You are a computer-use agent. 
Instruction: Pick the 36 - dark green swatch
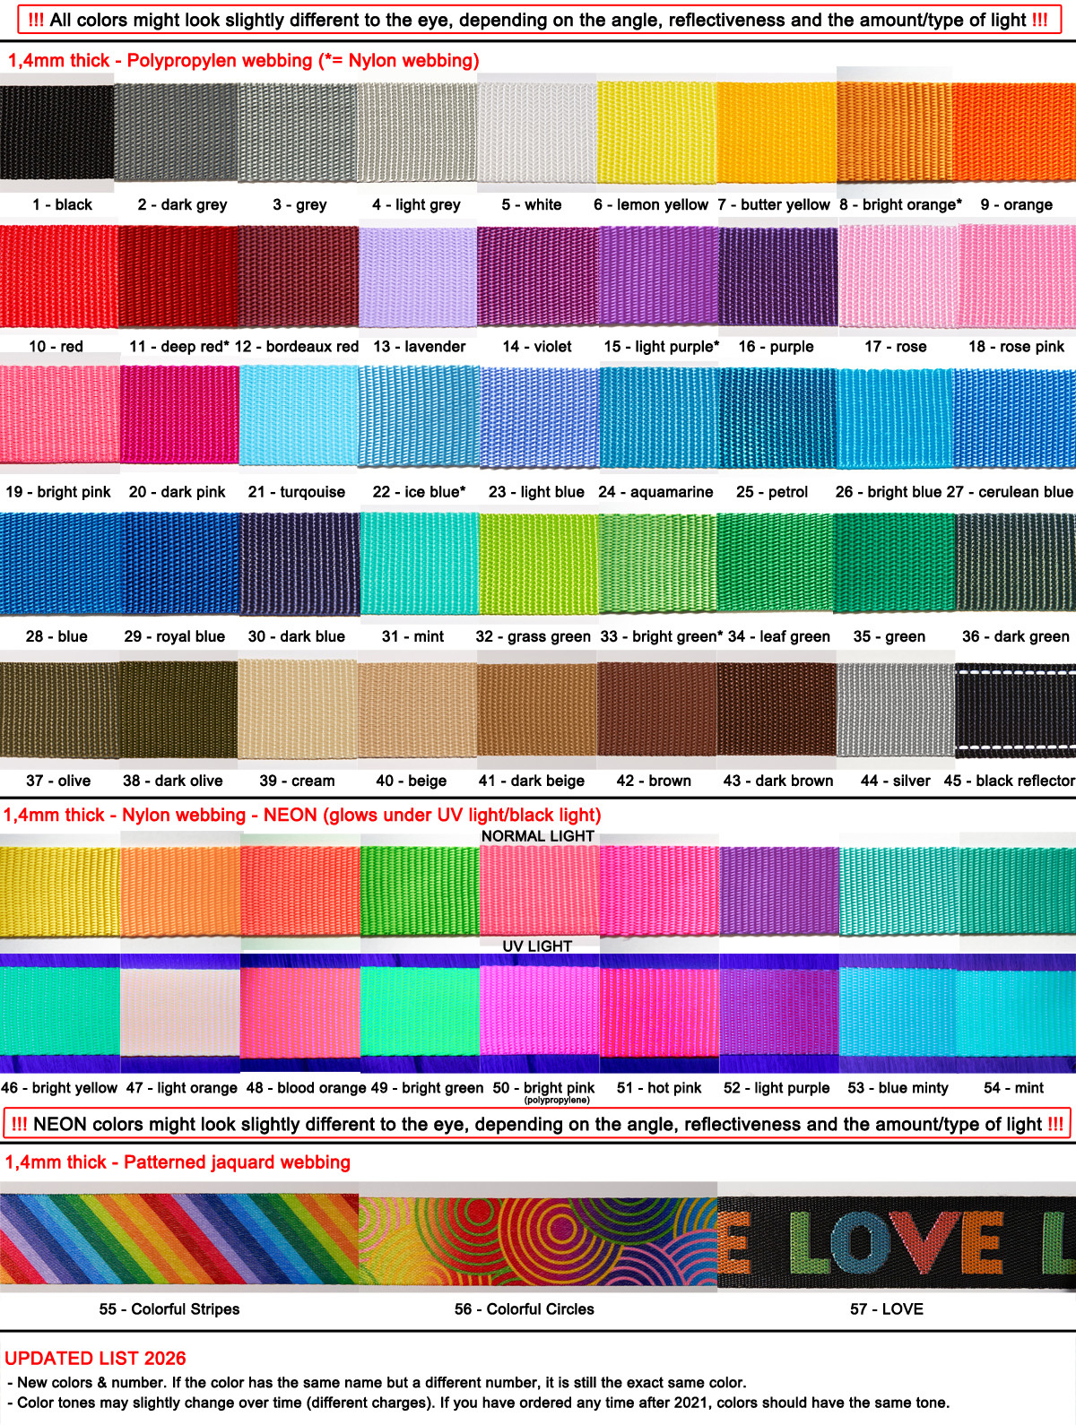coord(1015,562)
